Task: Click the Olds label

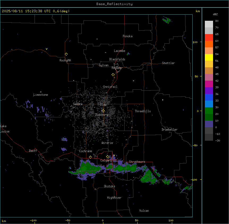Action: click(103, 105)
